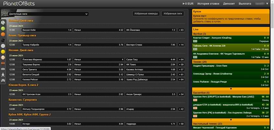Open the Теннис (20) live section header
The height and width of the screenshot is (130, 274).
[231, 62]
